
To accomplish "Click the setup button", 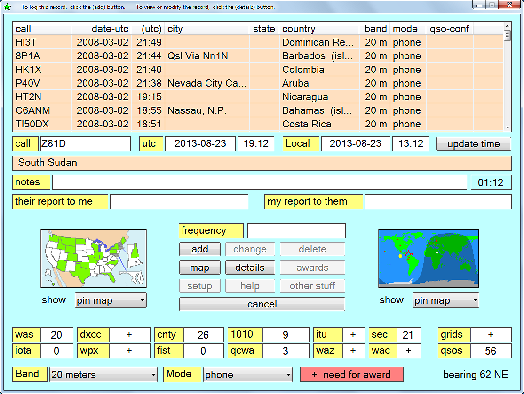I will click(200, 286).
